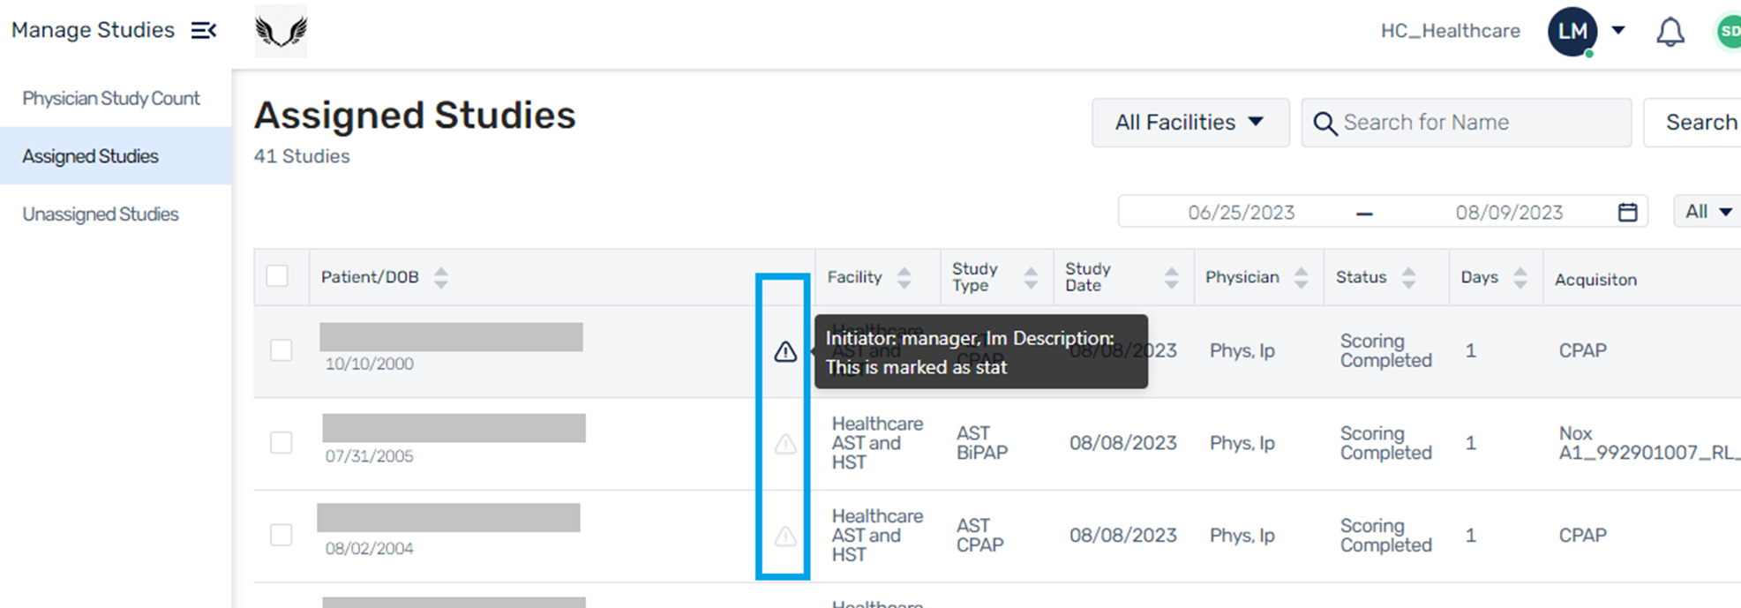This screenshot has height=608, width=1741.
Task: Sort by Physician column arrows
Action: tap(1301, 277)
